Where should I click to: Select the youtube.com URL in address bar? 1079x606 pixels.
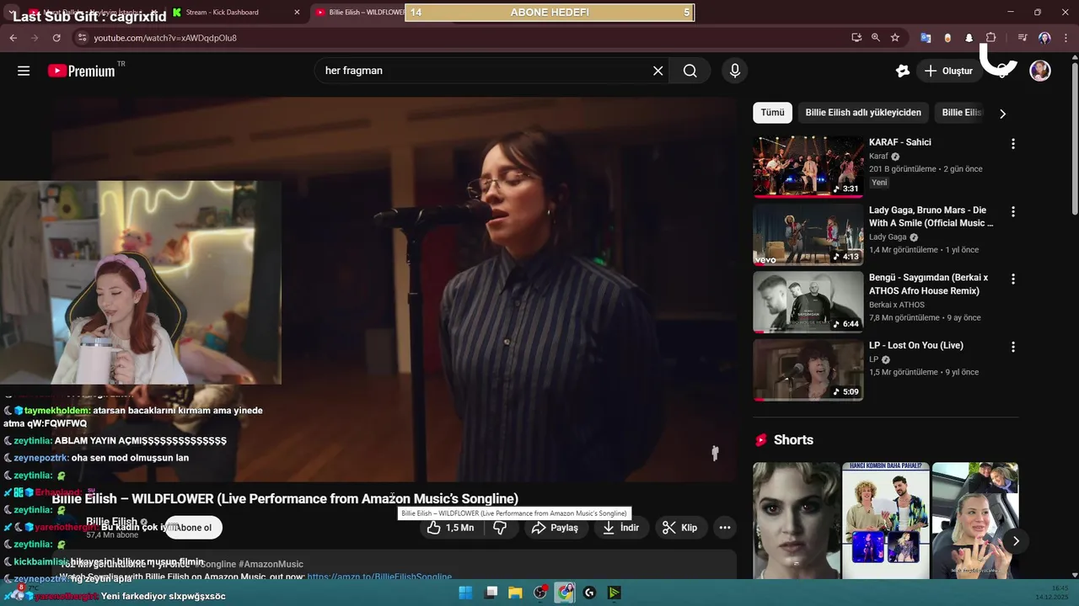(165, 38)
